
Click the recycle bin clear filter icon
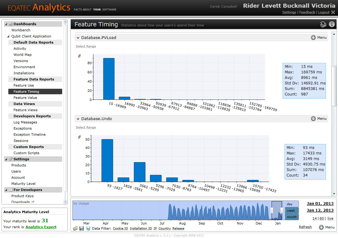pyautogui.click(x=88, y=228)
